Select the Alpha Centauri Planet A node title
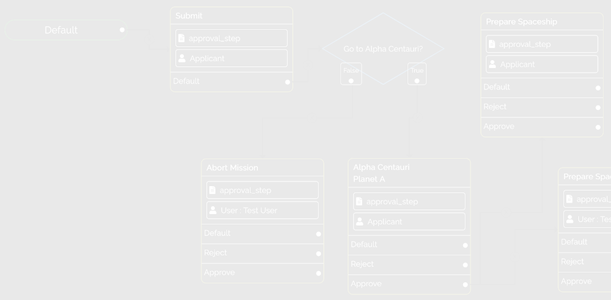Image resolution: width=611 pixels, height=300 pixels. click(x=381, y=173)
